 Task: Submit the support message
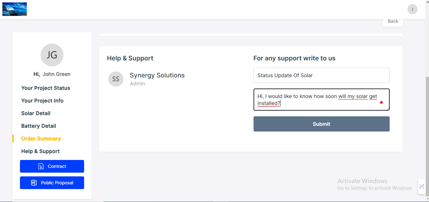321,124
